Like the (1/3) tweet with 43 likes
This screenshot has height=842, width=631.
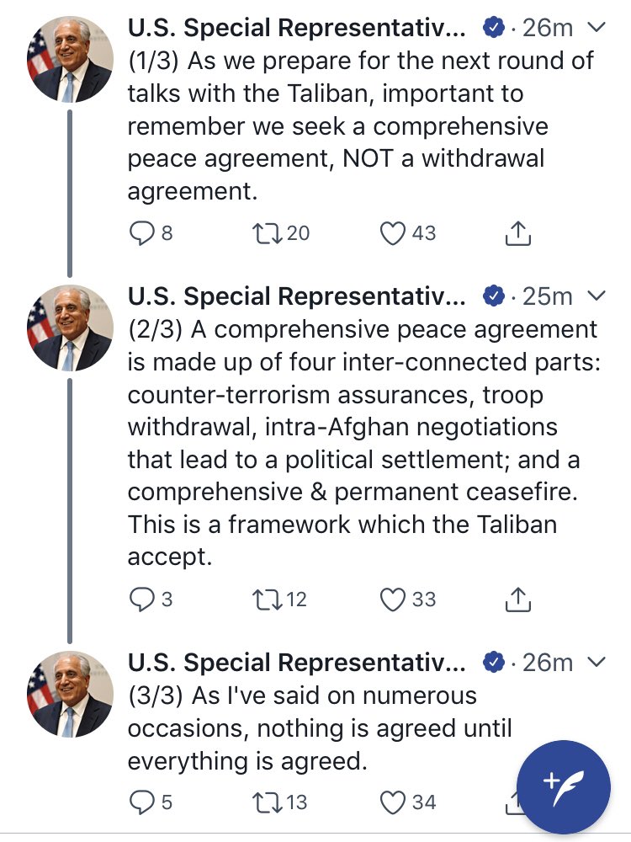(x=393, y=233)
